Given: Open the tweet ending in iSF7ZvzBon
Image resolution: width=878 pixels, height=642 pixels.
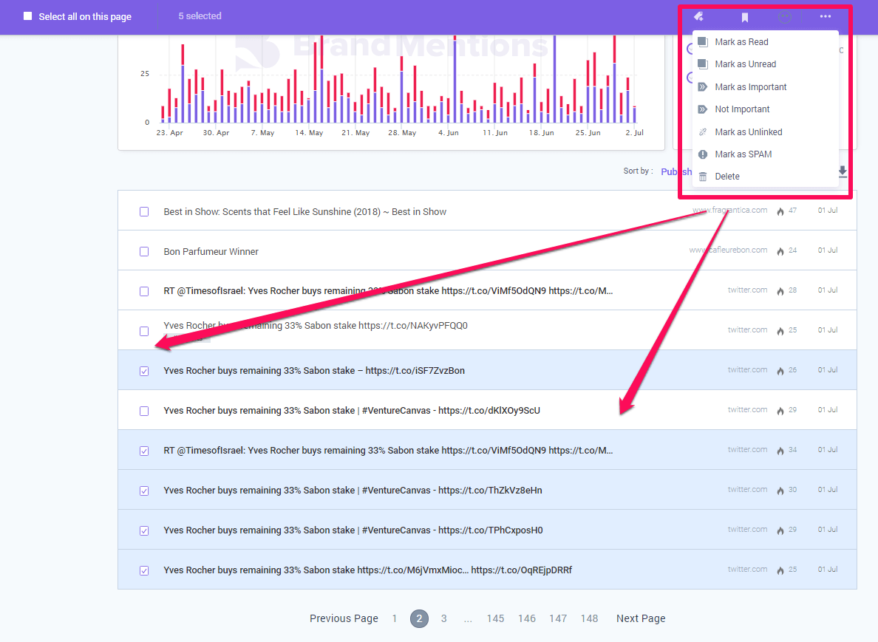Looking at the screenshot, I should click(314, 371).
